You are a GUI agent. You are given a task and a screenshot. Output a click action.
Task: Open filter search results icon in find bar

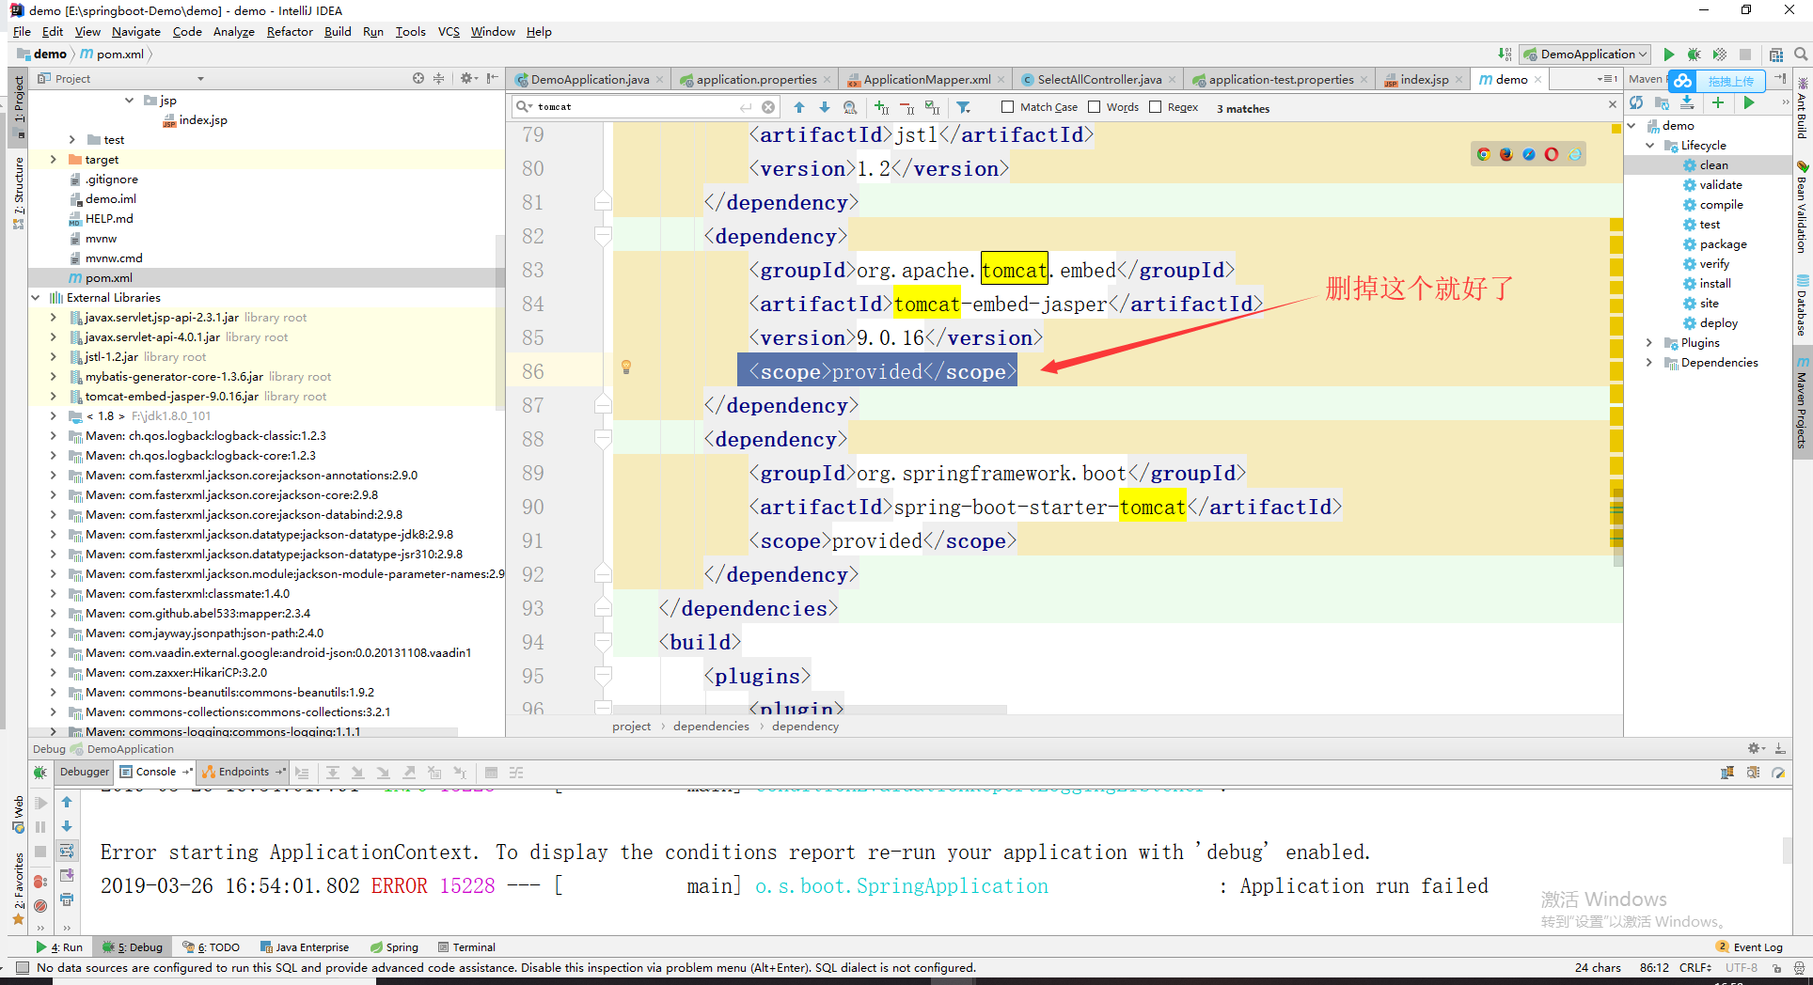point(964,106)
